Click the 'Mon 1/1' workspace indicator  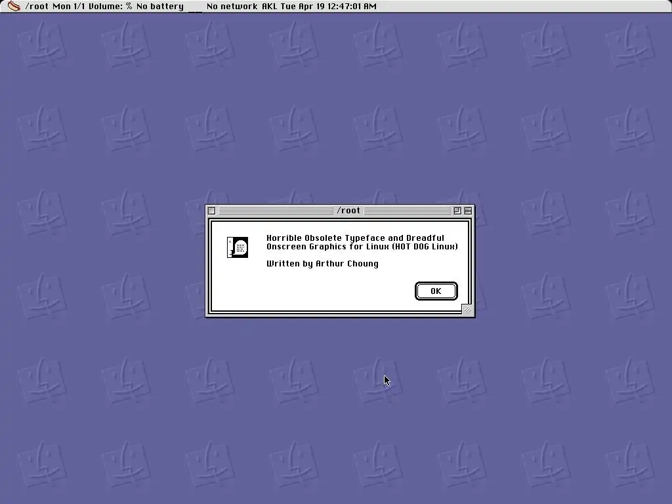pos(68,7)
